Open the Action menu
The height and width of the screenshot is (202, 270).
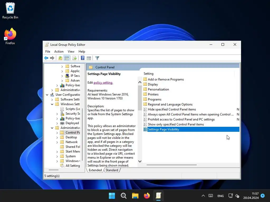tap(59, 52)
